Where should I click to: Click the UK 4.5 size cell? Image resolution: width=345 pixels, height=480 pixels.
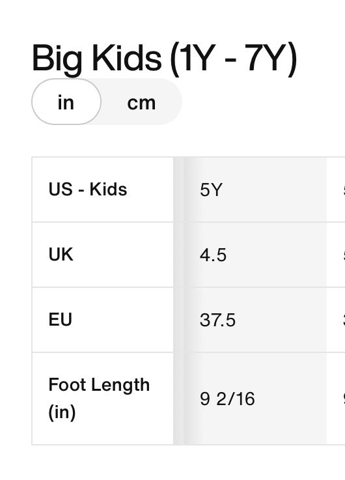coord(255,255)
